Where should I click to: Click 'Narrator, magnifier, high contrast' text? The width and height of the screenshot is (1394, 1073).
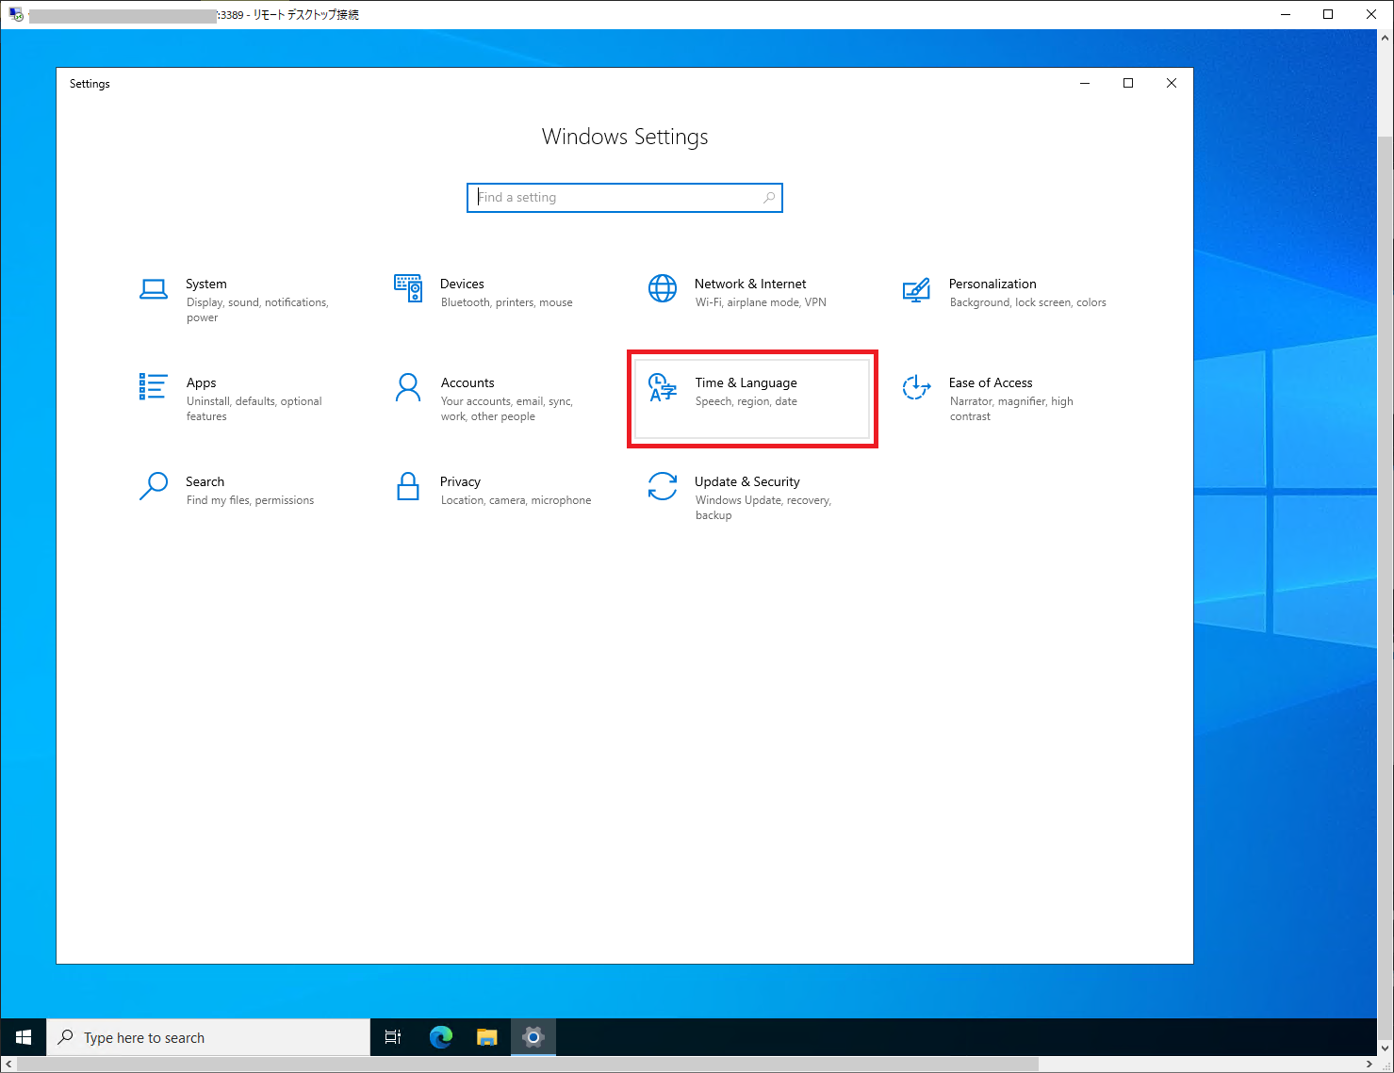pos(1011,409)
